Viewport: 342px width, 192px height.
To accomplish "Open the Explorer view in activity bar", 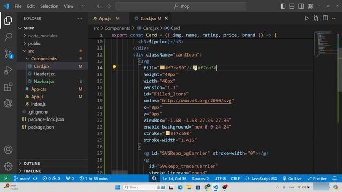I will pos(8,20).
